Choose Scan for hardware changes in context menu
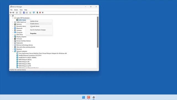Image resolution: width=177 pixels, height=100 pixels. [39, 30]
